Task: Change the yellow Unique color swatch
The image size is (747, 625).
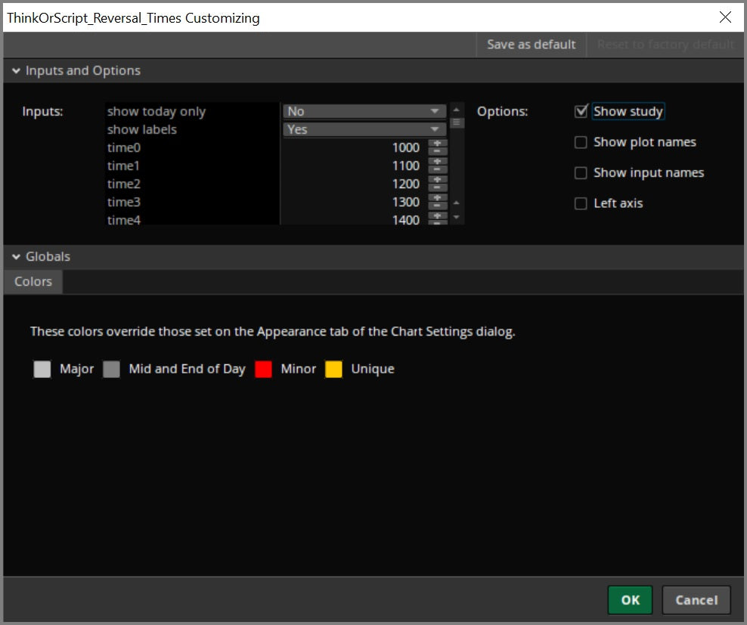Action: point(333,370)
